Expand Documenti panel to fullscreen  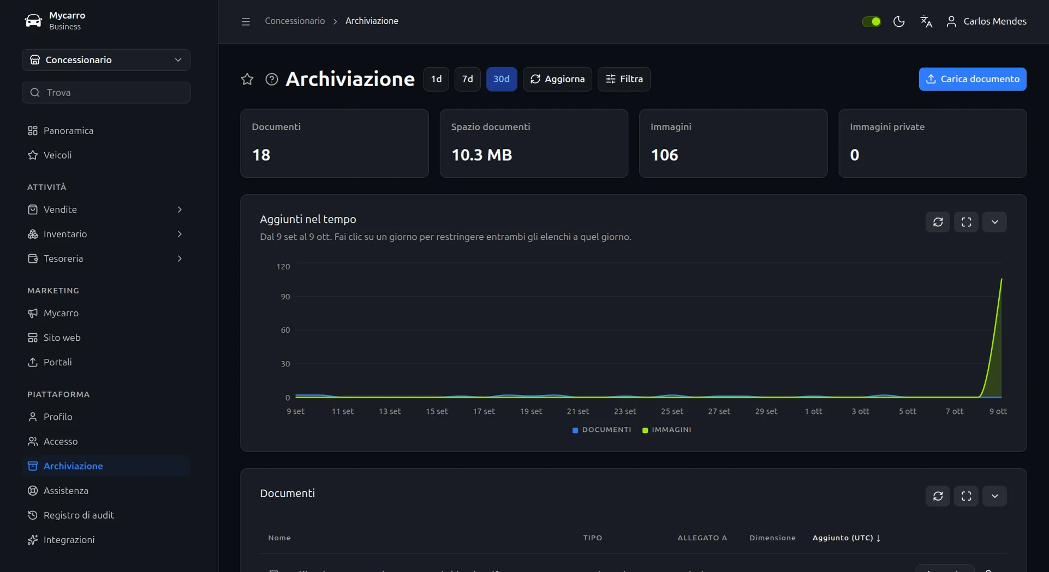[x=966, y=496]
